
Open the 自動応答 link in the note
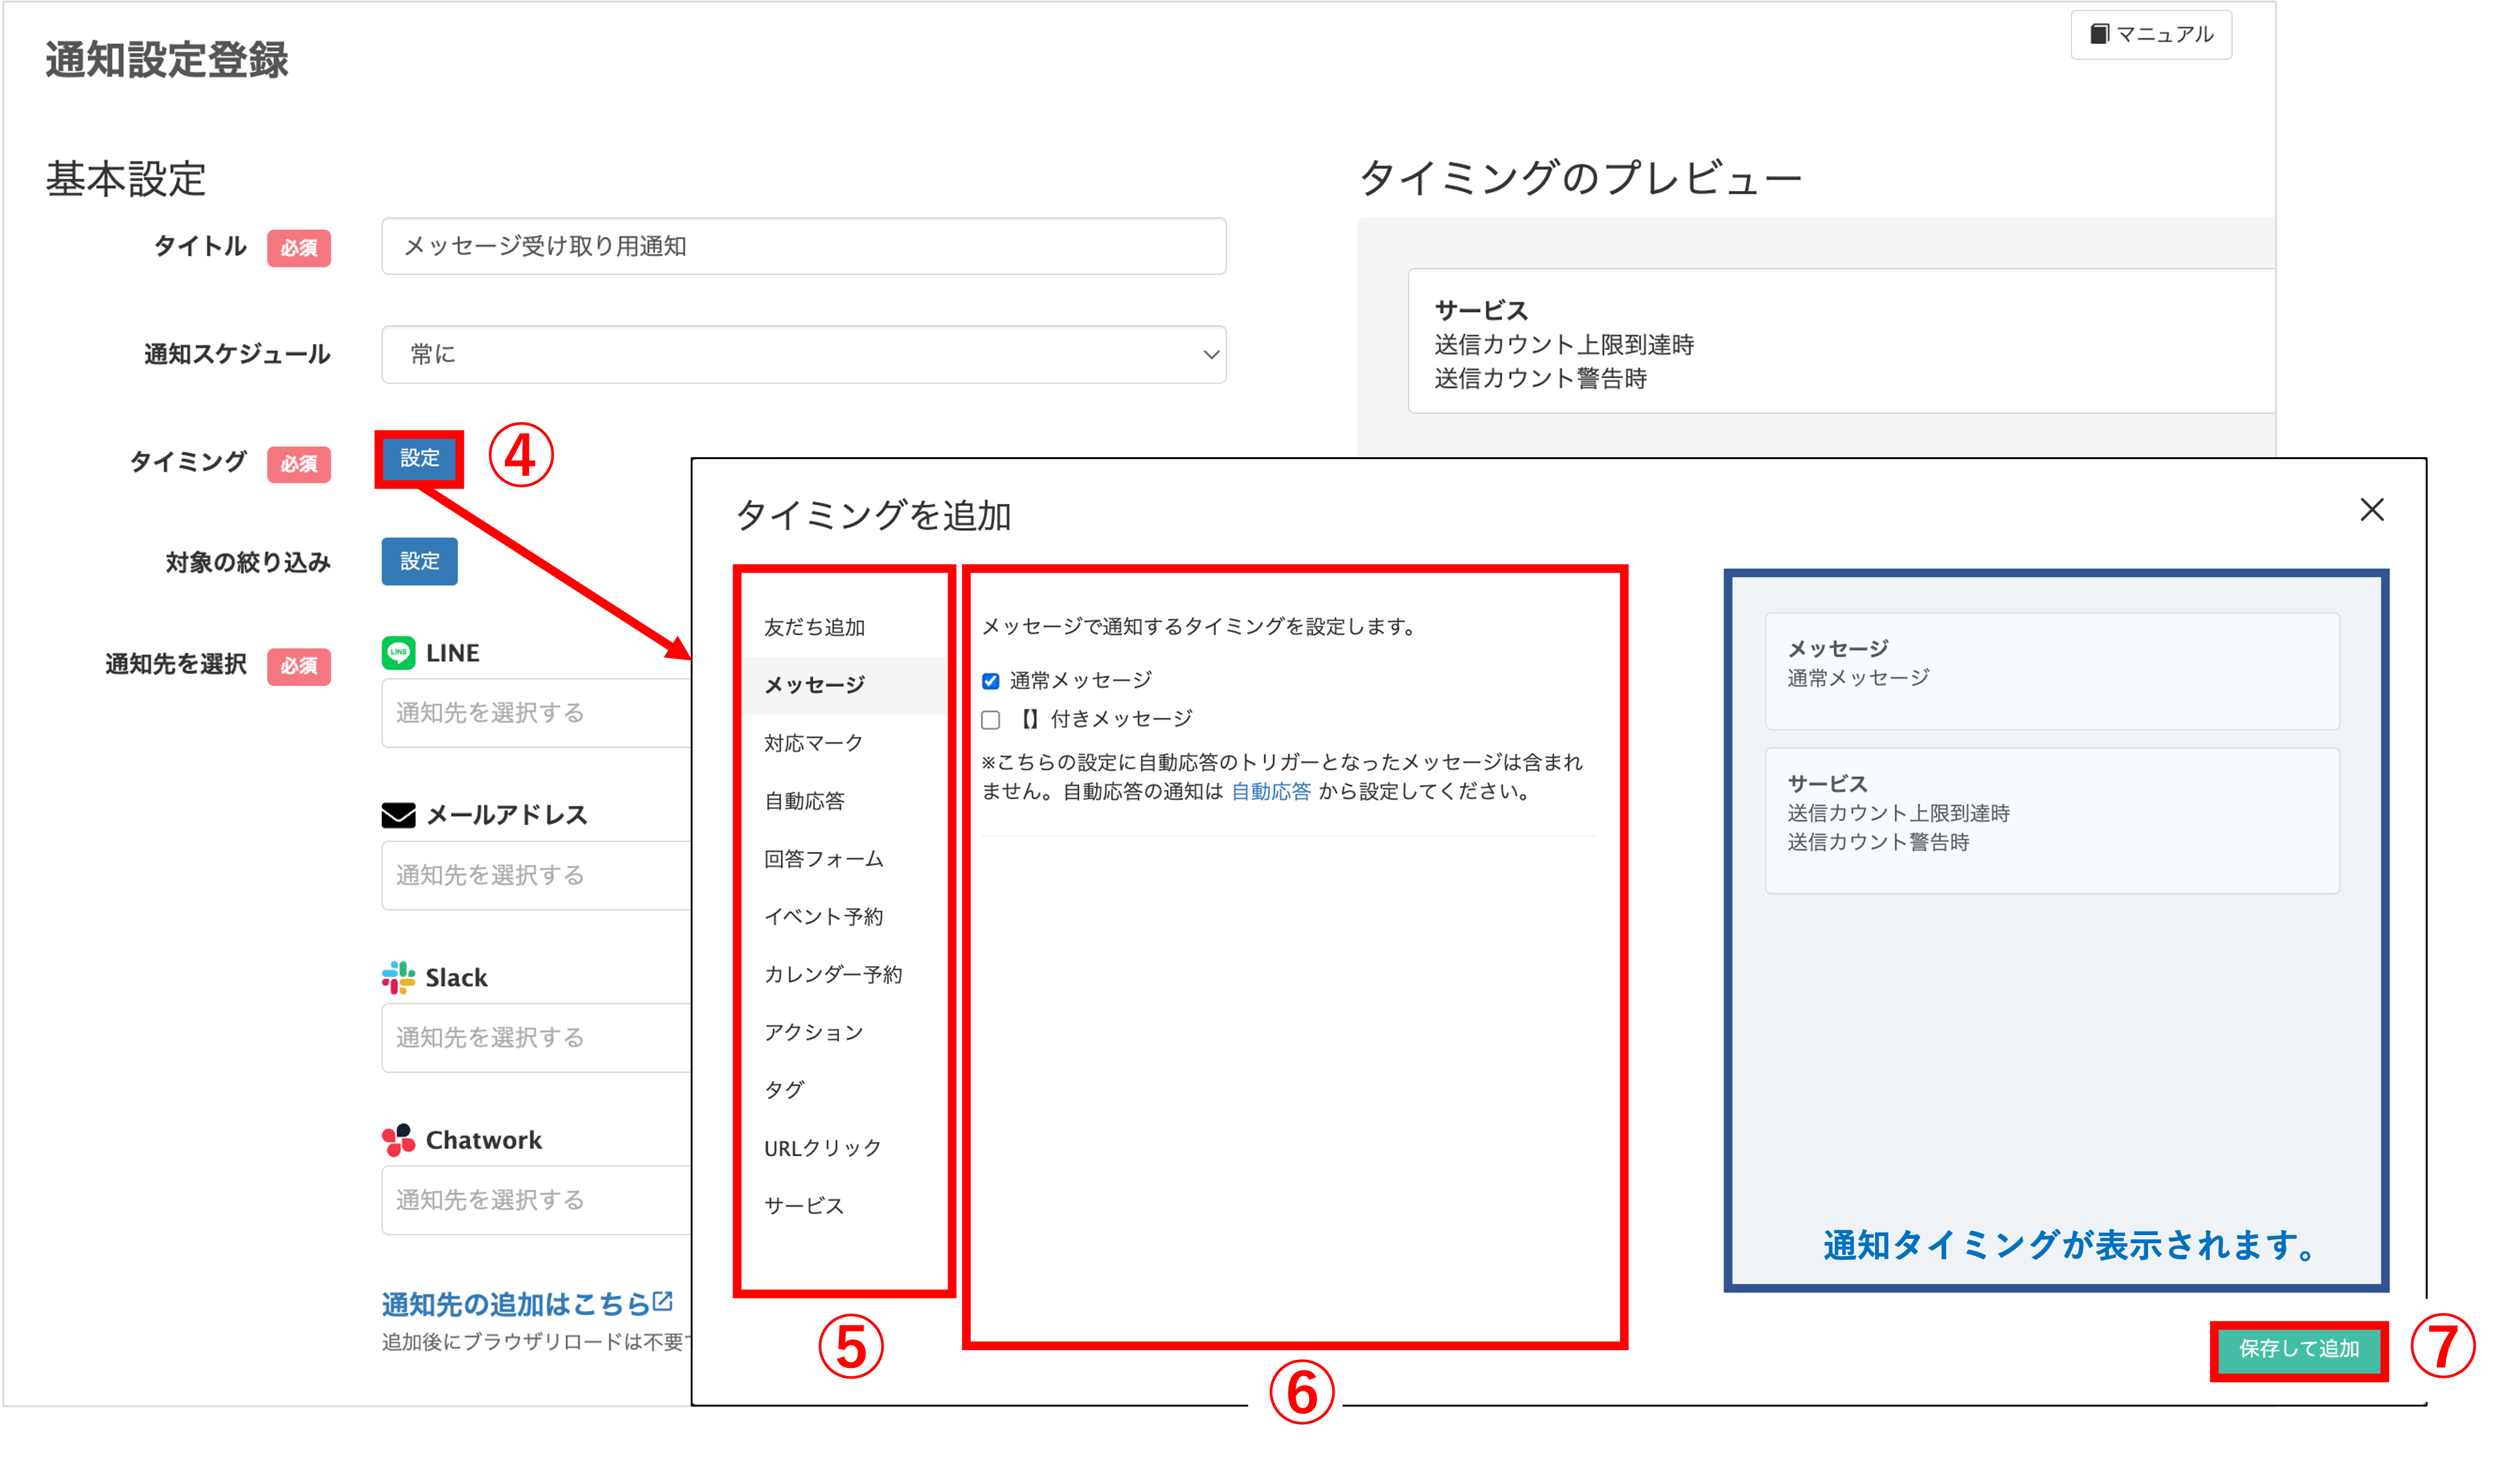tap(1270, 792)
